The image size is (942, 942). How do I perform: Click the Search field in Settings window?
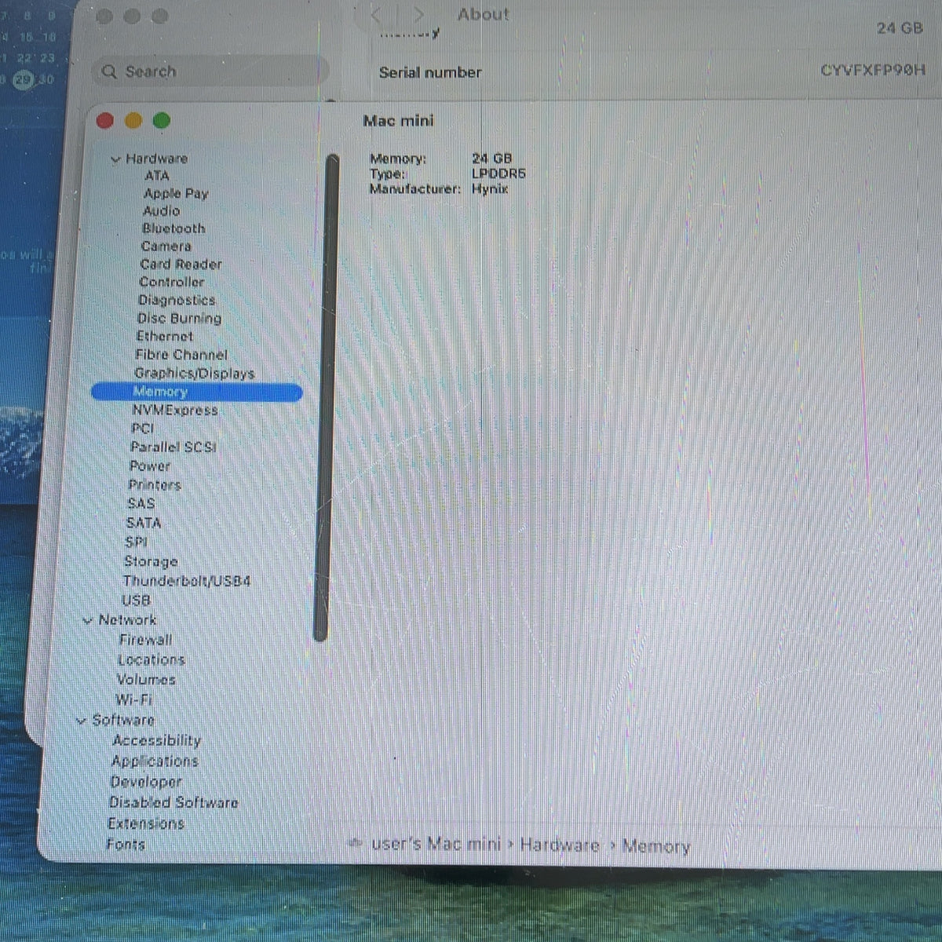tap(210, 71)
